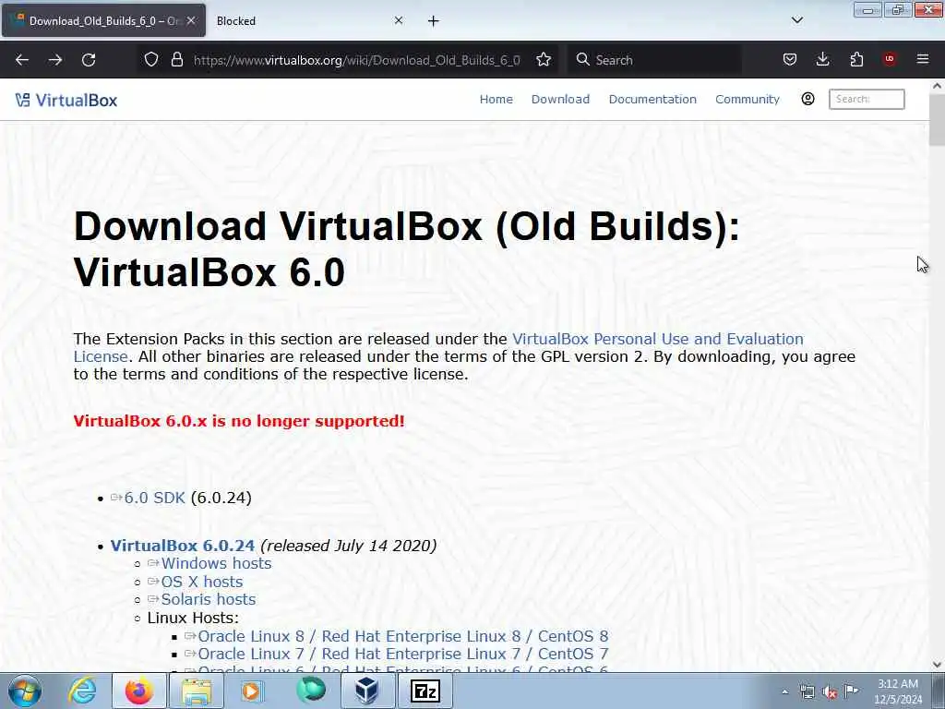This screenshot has height=709, width=945.
Task: Select the Firefox taskbar button
Action: (x=139, y=691)
